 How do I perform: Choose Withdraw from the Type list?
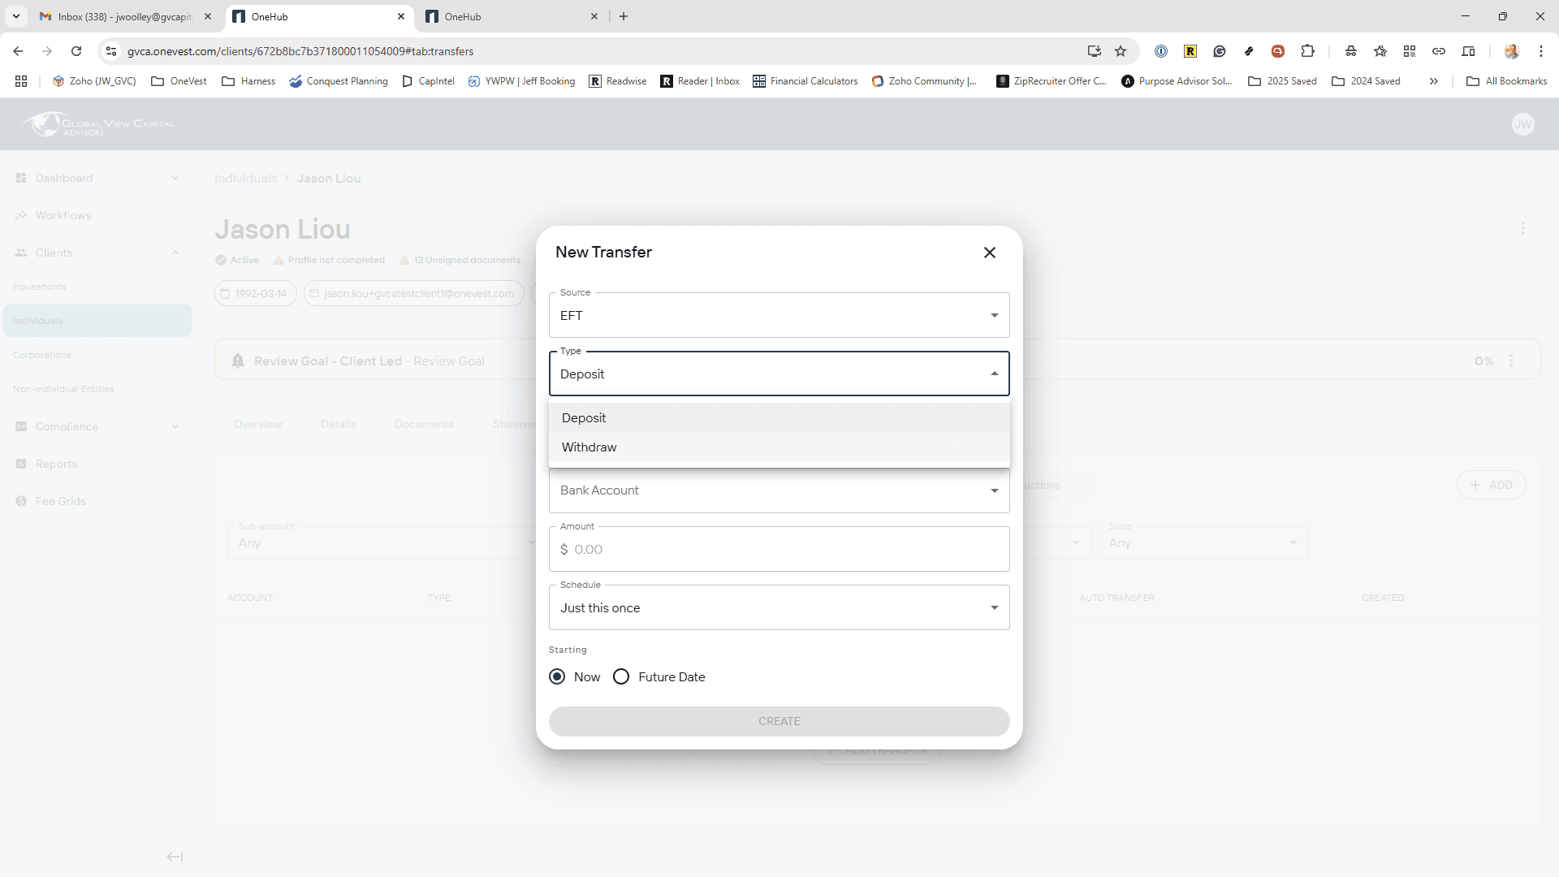(779, 447)
